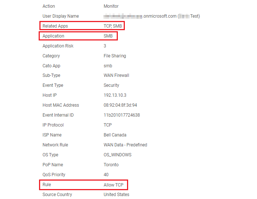This screenshot has width=257, height=199.
Task: Click the WAN Data - Predefined network rule
Action: 126,145
